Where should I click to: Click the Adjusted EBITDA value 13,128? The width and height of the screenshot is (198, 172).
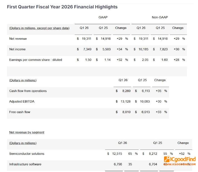point(125,101)
